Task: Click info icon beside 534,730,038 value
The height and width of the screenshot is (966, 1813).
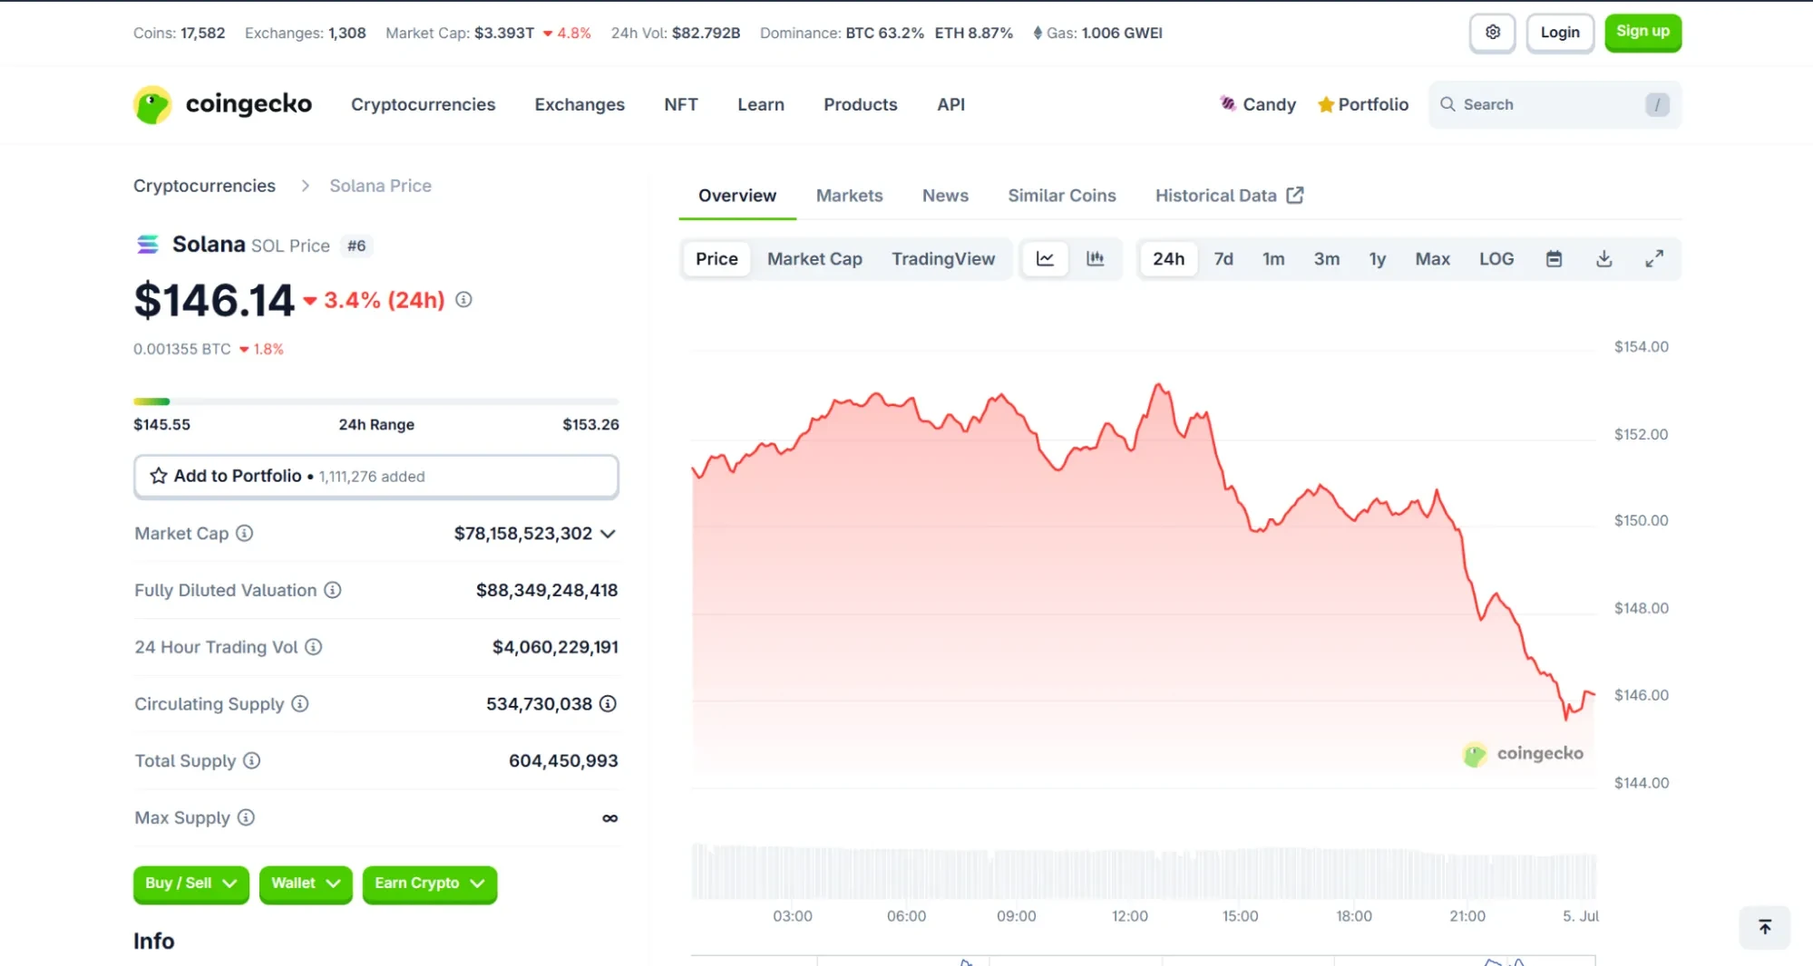Action: [609, 704]
